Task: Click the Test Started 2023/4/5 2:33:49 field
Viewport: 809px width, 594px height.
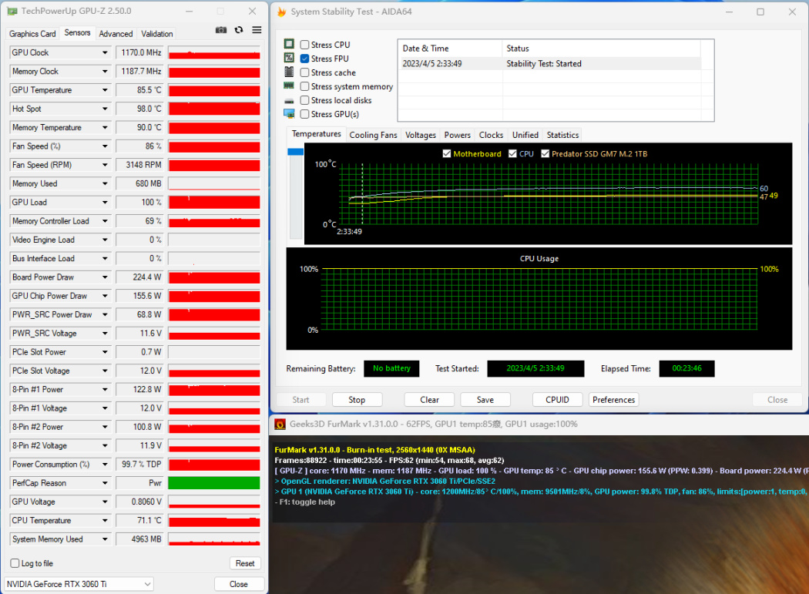Action: 535,368
